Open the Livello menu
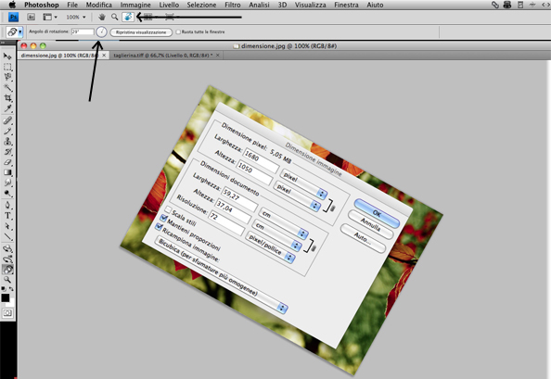The width and height of the screenshot is (551, 379). tap(169, 5)
